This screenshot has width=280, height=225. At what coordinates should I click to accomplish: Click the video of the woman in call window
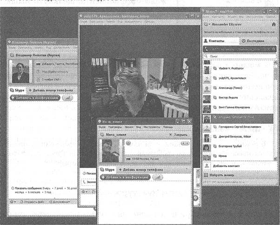pos(140,87)
